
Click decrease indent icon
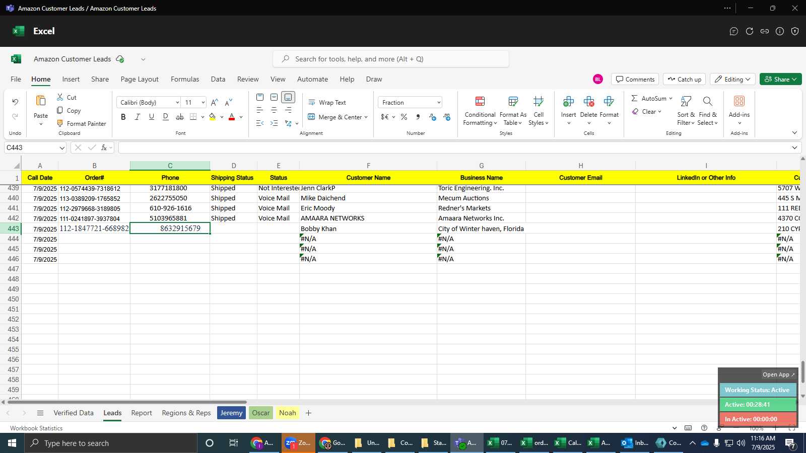(260, 123)
